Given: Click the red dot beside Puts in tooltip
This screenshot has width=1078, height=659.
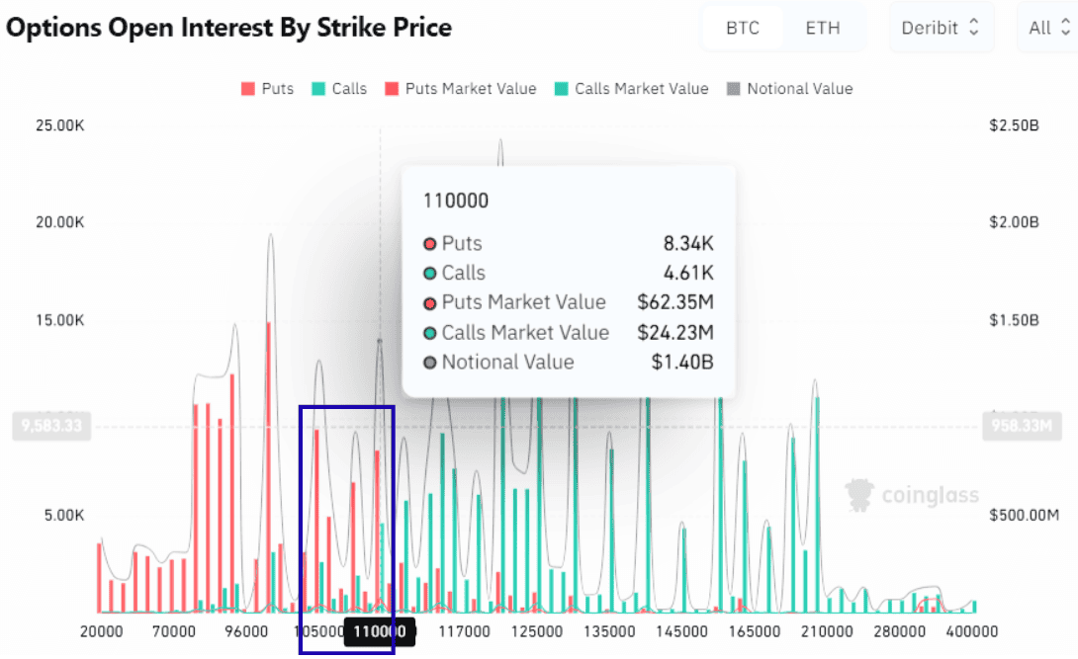Looking at the screenshot, I should click(430, 244).
